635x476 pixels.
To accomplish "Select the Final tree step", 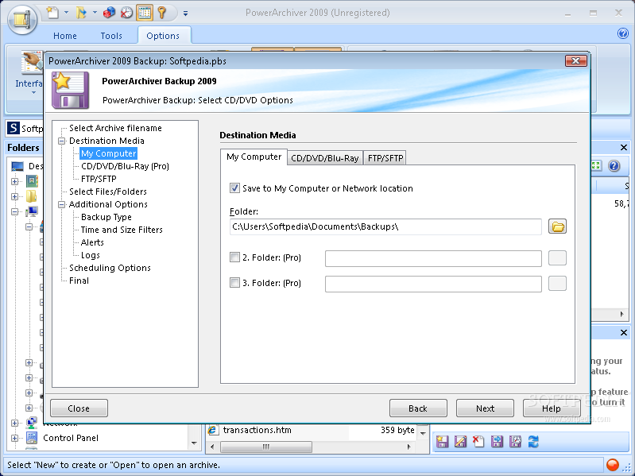I will pos(79,281).
